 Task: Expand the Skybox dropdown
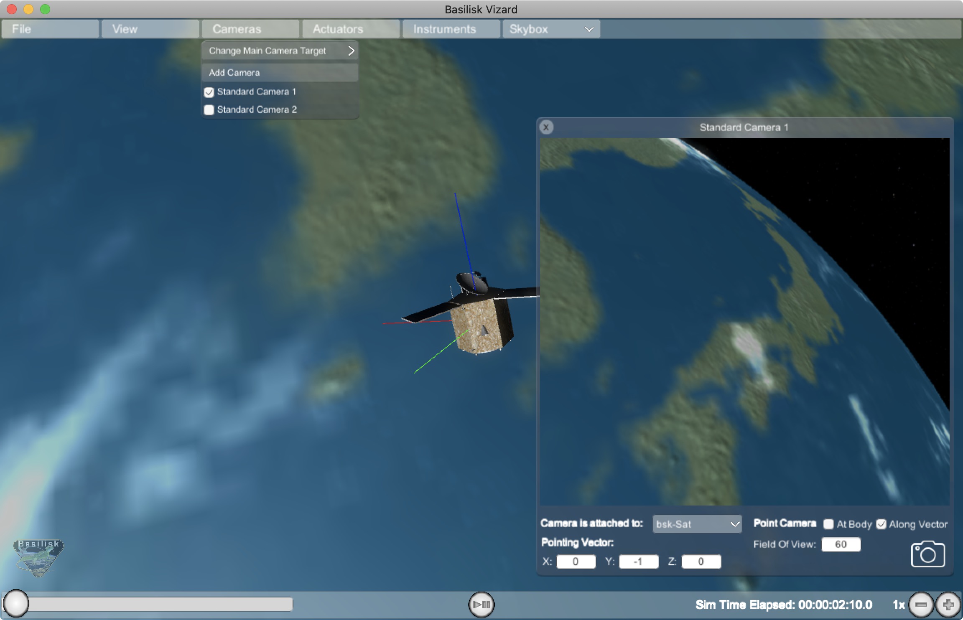[x=551, y=29]
